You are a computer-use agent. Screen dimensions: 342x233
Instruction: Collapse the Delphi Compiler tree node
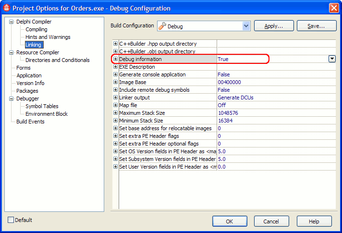pyautogui.click(x=12, y=22)
